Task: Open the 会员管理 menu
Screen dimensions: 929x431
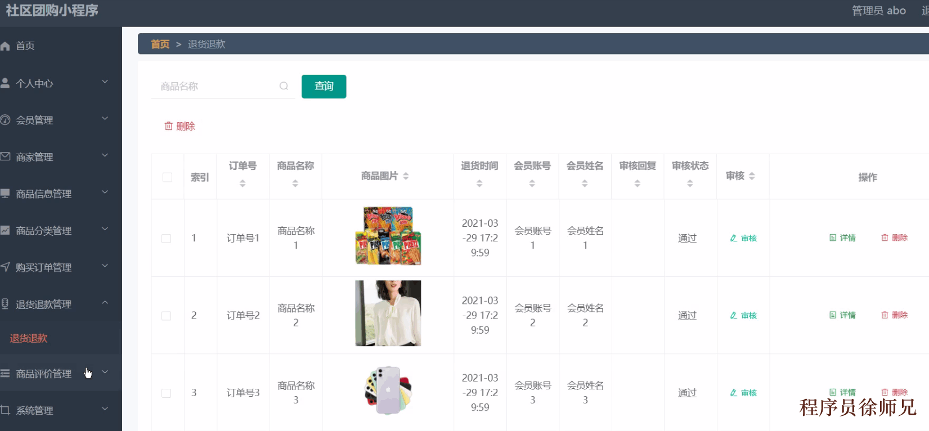Action: pyautogui.click(x=61, y=120)
